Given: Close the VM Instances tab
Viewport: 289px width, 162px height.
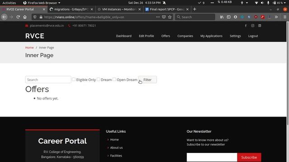Looking at the screenshot, I should pyautogui.click(x=140, y=9).
